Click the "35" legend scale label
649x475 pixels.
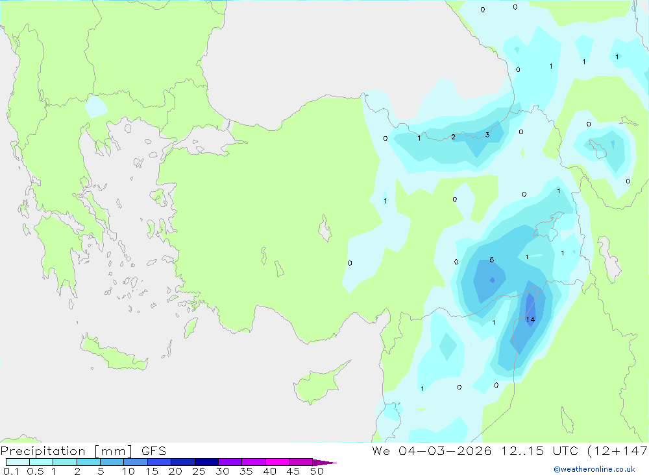point(246,471)
